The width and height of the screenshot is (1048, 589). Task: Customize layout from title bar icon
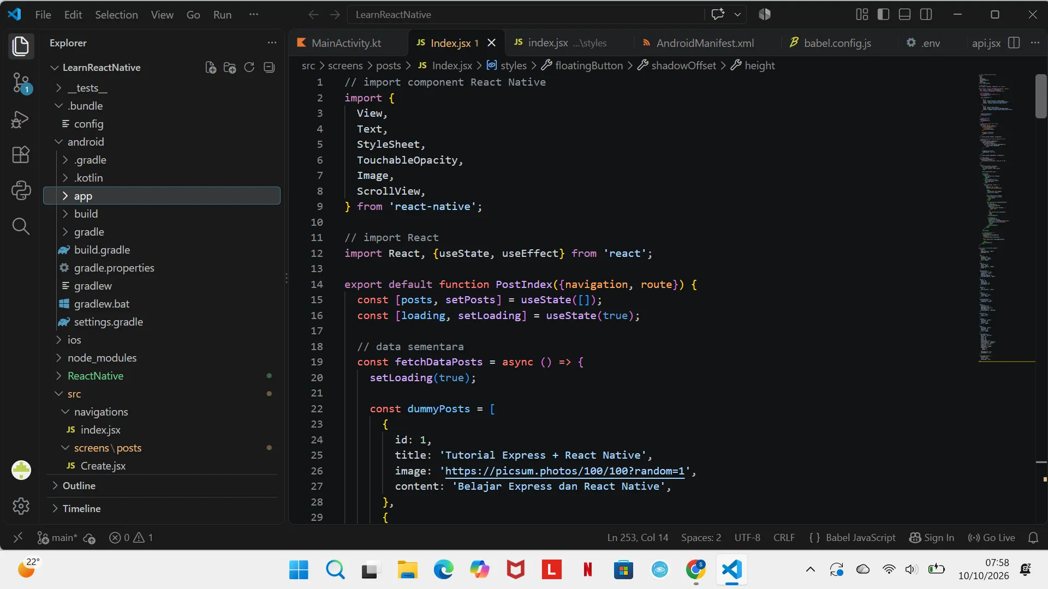[x=862, y=15]
